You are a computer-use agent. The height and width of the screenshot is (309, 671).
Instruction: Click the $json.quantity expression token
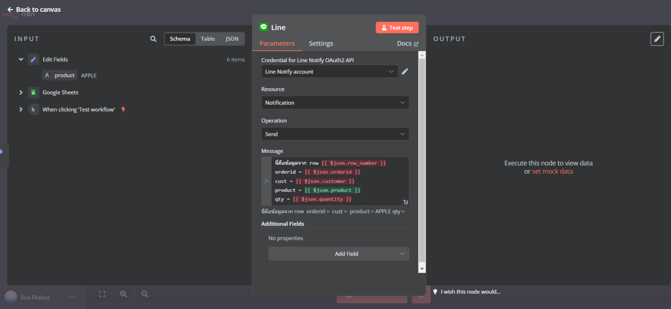(322, 199)
